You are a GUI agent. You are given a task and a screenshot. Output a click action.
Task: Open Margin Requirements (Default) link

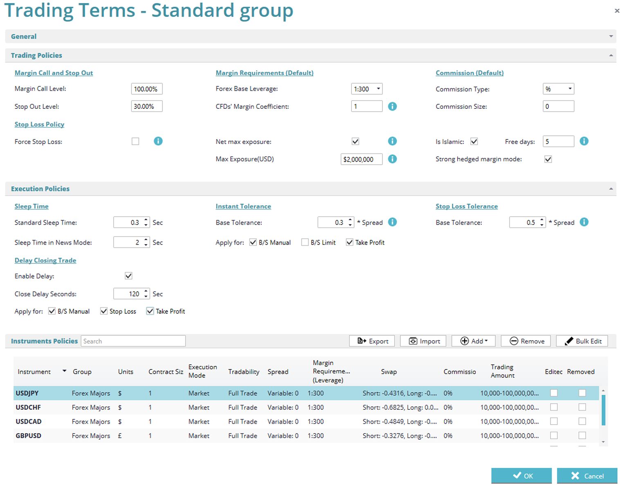(x=265, y=73)
